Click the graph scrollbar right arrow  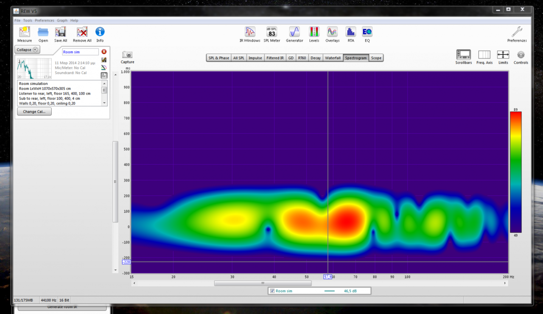pyautogui.click(x=505, y=283)
